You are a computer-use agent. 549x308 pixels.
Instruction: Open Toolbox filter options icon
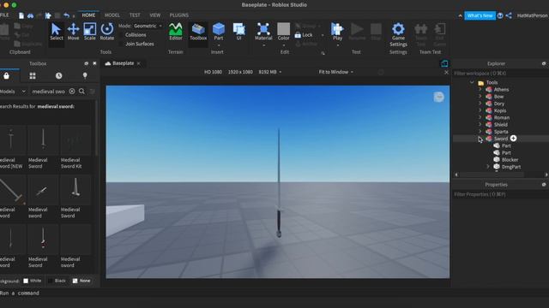(x=93, y=92)
